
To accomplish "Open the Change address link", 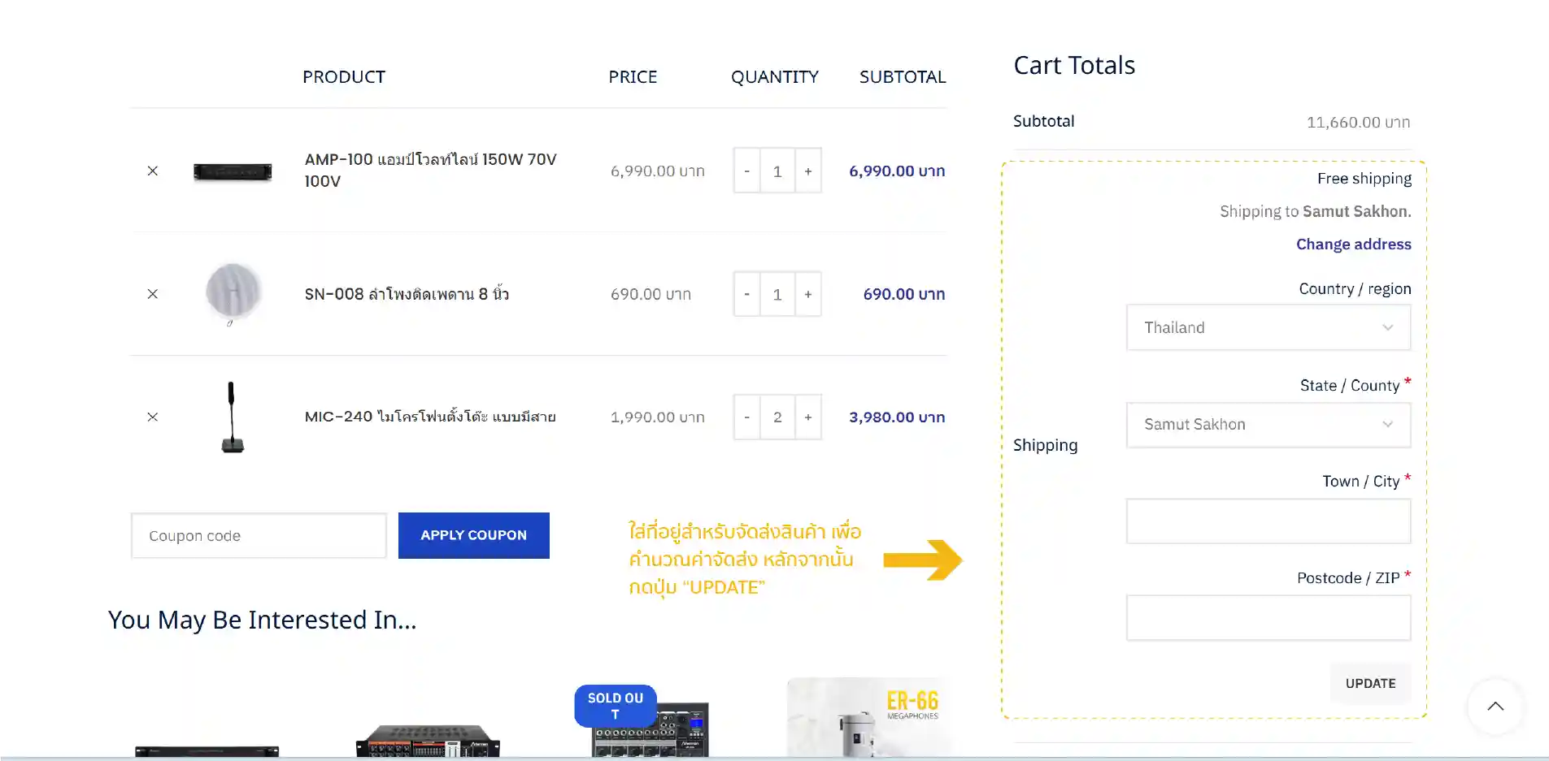I will [x=1353, y=244].
